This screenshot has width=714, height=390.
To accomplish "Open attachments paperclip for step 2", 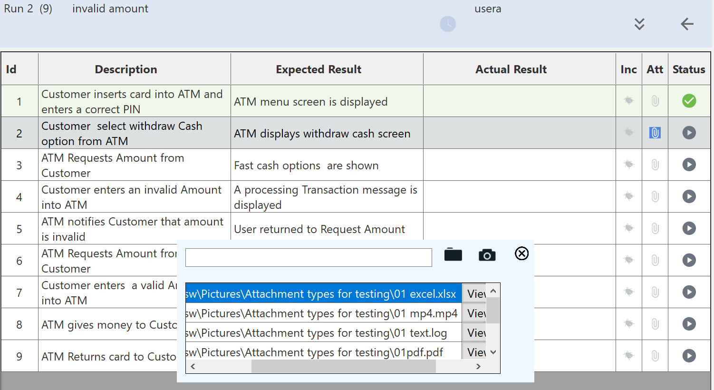I will pos(655,133).
